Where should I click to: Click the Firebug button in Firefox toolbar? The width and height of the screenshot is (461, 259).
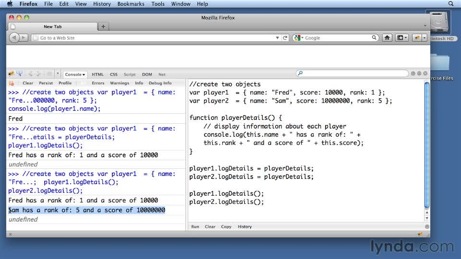pos(417,37)
